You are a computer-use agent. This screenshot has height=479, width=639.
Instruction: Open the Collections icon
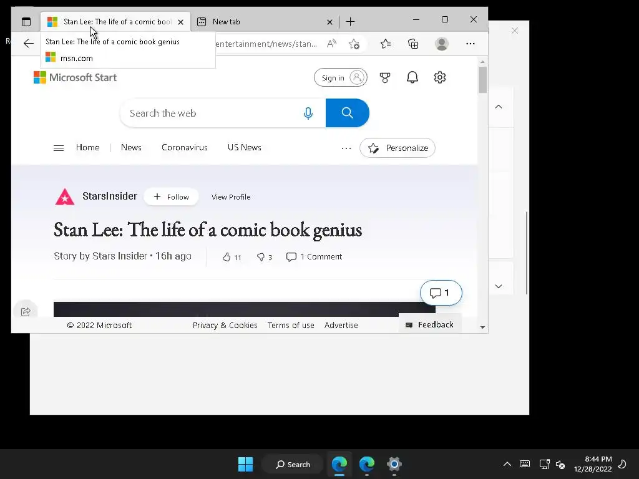coord(413,44)
